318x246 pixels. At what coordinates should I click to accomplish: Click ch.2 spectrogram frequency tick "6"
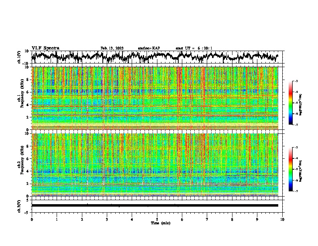pyautogui.click(x=28, y=159)
